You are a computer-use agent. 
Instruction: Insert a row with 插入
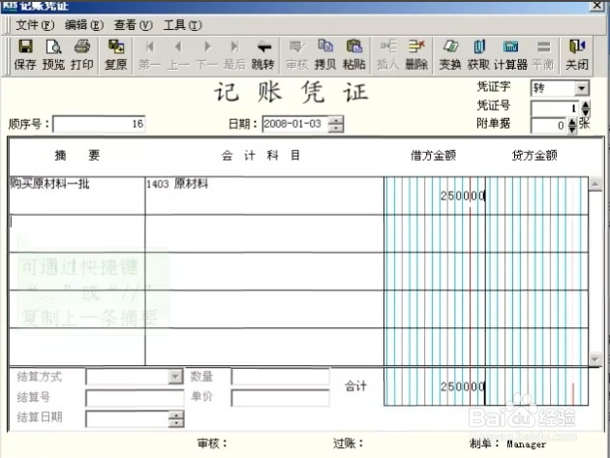tap(388, 55)
